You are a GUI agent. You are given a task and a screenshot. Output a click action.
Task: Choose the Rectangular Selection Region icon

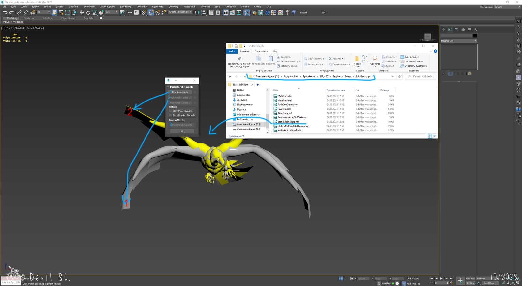click(x=68, y=12)
